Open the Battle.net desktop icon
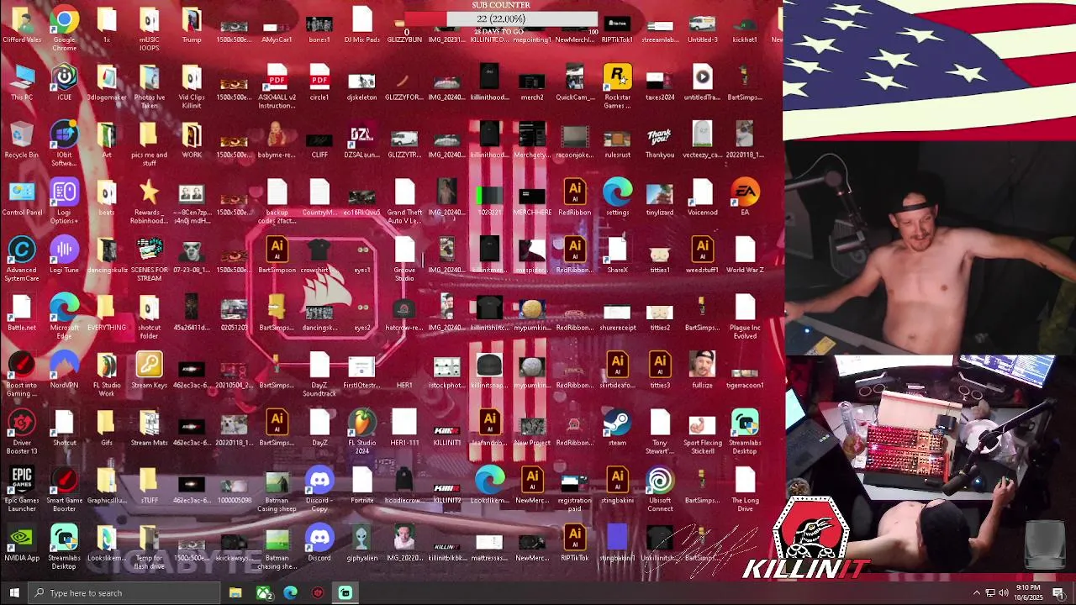Screen dimensions: 1076x605 pos(21,308)
